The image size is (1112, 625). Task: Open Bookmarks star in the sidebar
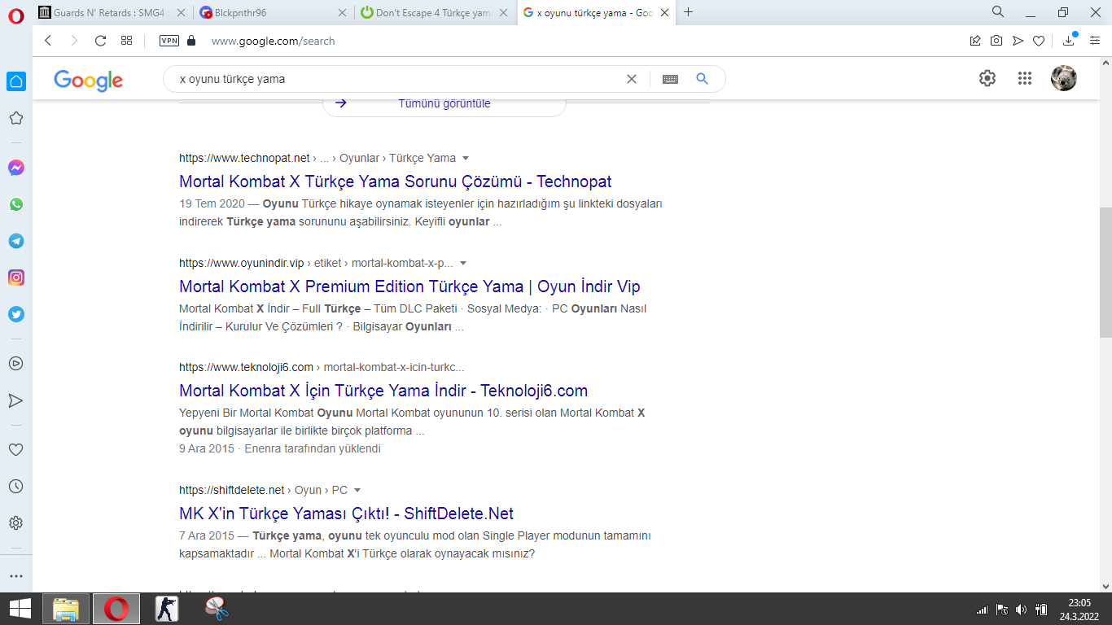[x=16, y=118]
